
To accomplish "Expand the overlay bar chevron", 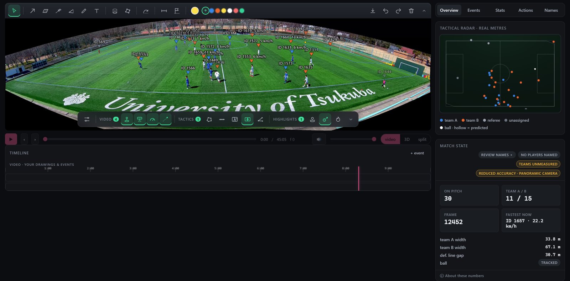I will pos(351,120).
